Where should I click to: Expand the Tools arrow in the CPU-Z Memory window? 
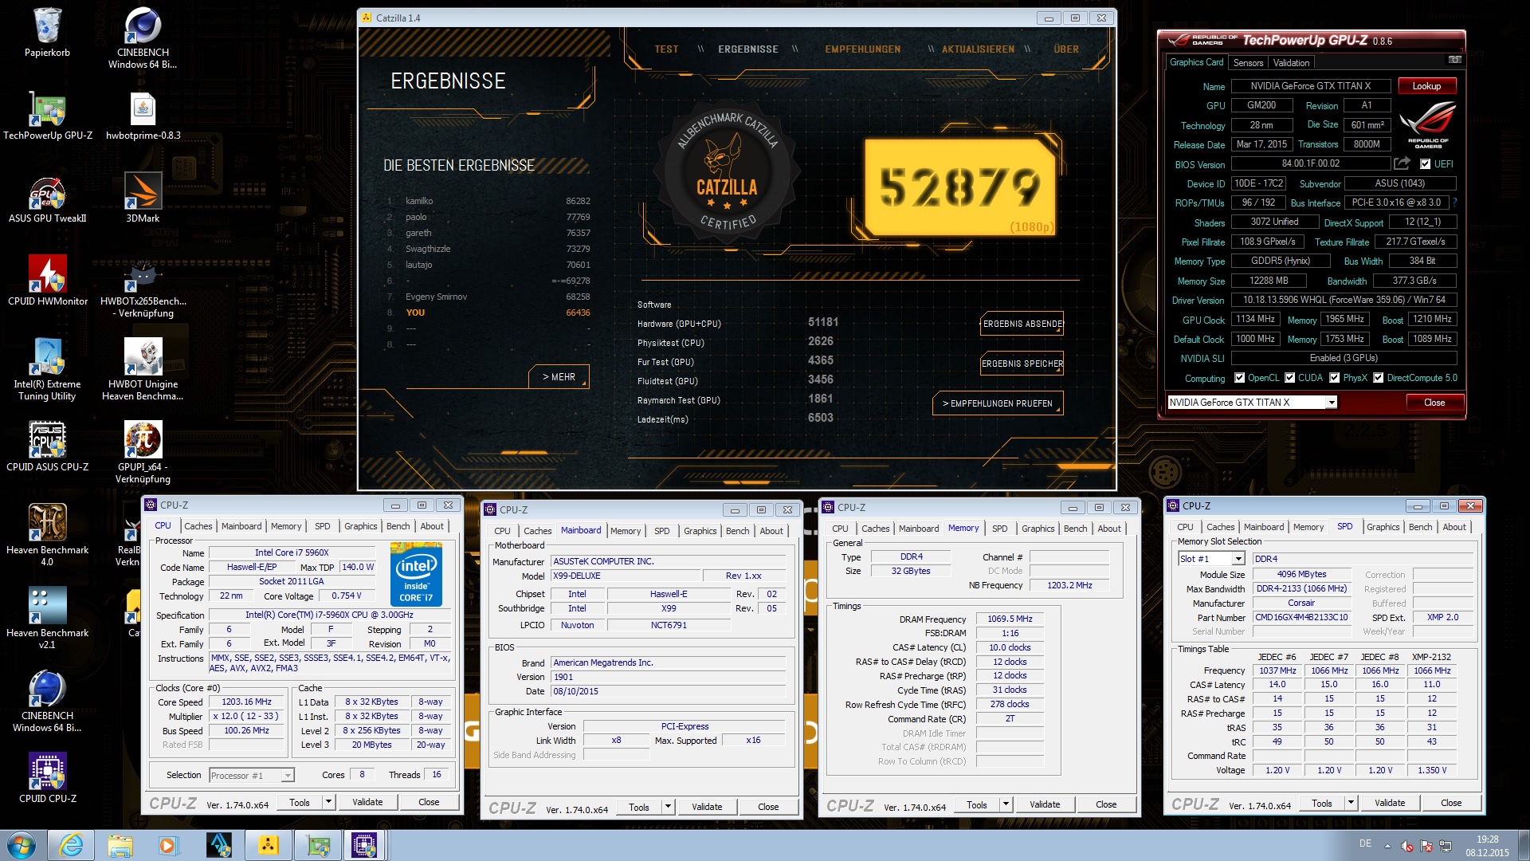click(x=1006, y=805)
